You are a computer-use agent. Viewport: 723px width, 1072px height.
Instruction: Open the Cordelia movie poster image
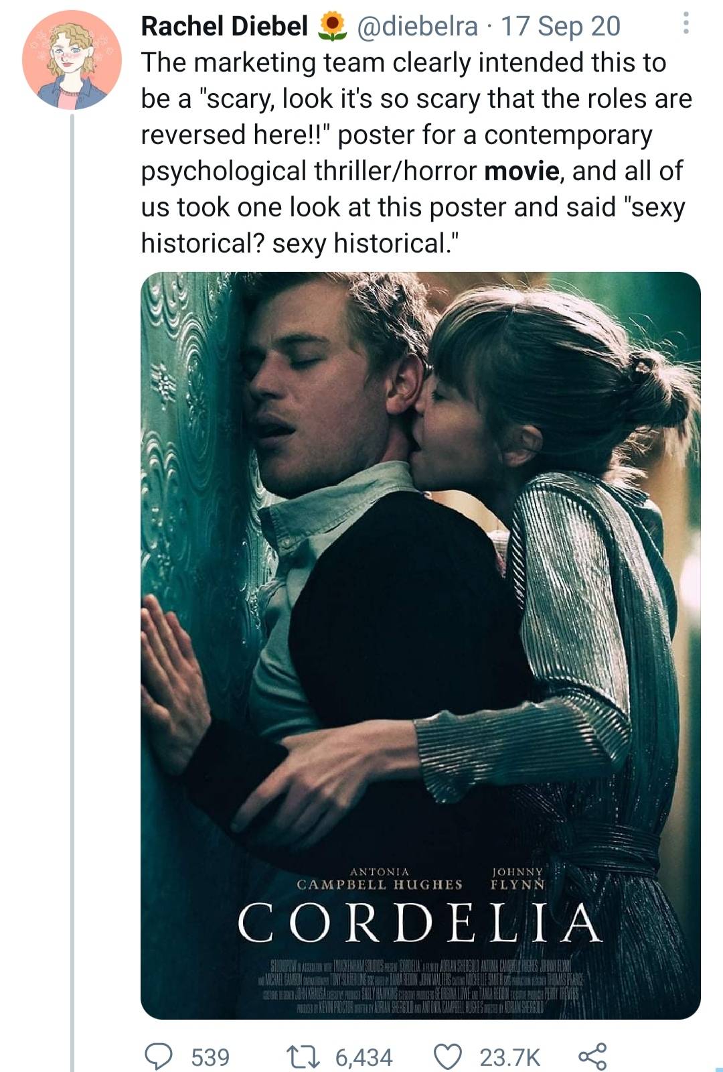click(420, 645)
